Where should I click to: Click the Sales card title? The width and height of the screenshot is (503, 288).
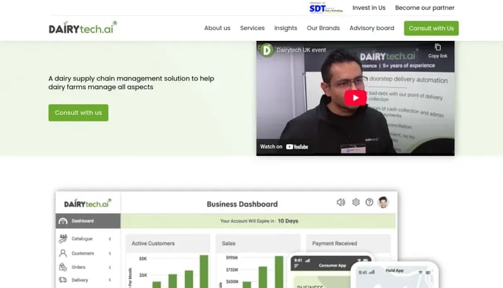[228, 243]
